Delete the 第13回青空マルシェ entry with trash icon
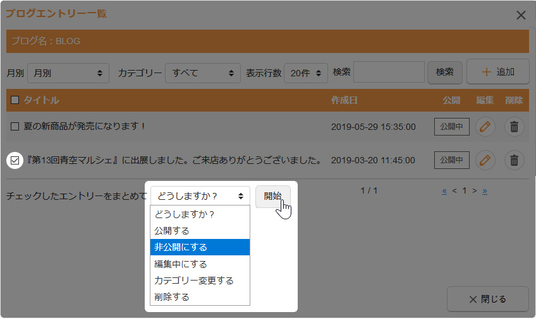The height and width of the screenshot is (319, 536). coord(514,160)
